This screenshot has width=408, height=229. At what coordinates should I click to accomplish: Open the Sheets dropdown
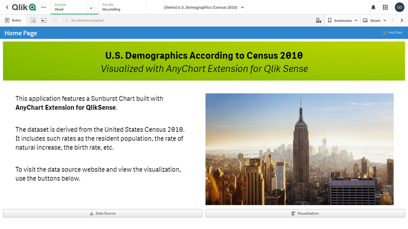coord(375,20)
